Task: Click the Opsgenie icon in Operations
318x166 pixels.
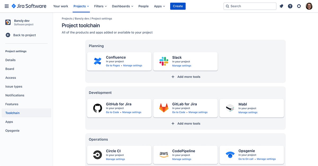Action: click(230, 154)
